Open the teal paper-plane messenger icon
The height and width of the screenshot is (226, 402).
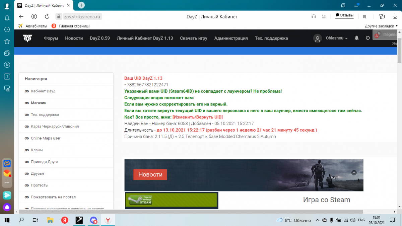tap(7, 195)
